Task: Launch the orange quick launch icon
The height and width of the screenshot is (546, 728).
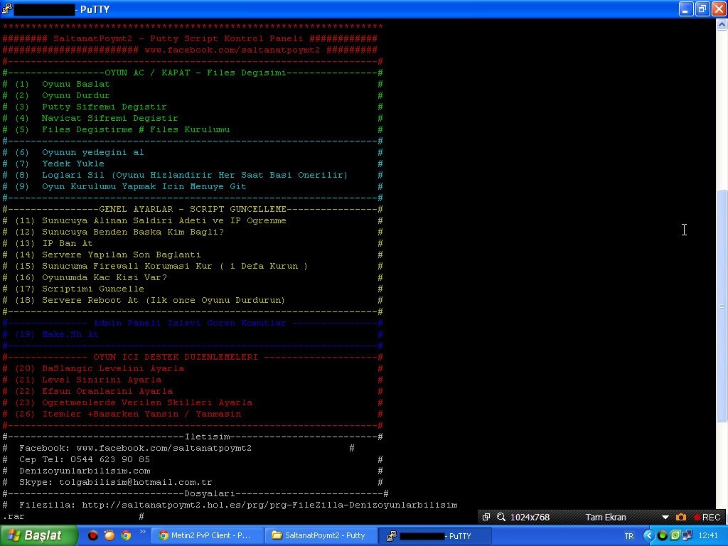Action: (109, 535)
